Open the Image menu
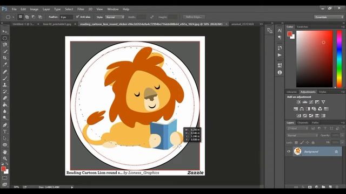Screen dimensions: 346x194 click(34, 9)
